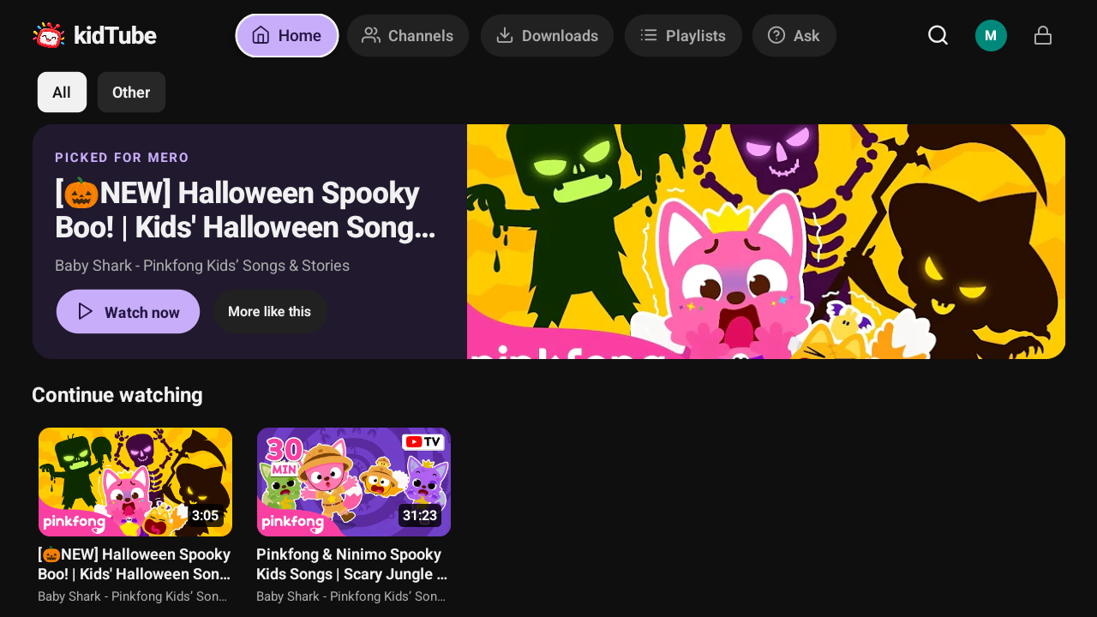1097x617 pixels.
Task: Open the Channels tab
Action: pyautogui.click(x=408, y=36)
